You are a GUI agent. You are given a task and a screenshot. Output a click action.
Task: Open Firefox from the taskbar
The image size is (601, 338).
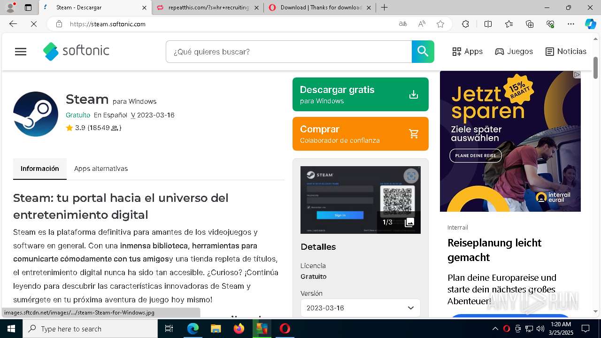coord(239,329)
